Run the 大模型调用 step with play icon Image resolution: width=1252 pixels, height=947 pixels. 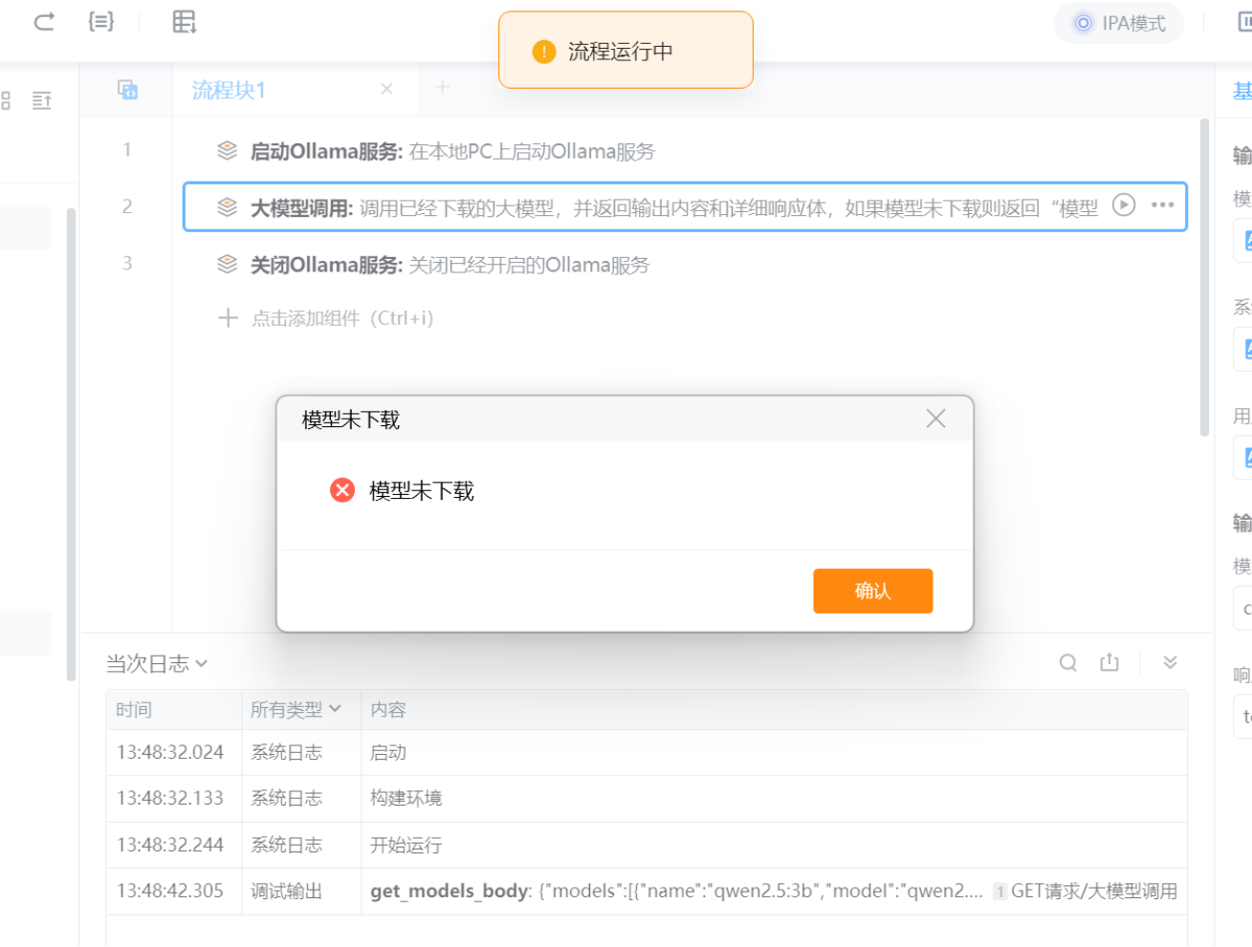(x=1124, y=205)
